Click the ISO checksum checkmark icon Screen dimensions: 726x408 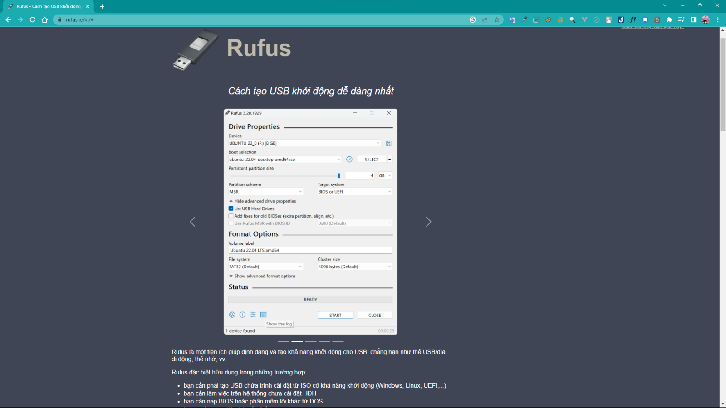pyautogui.click(x=349, y=159)
